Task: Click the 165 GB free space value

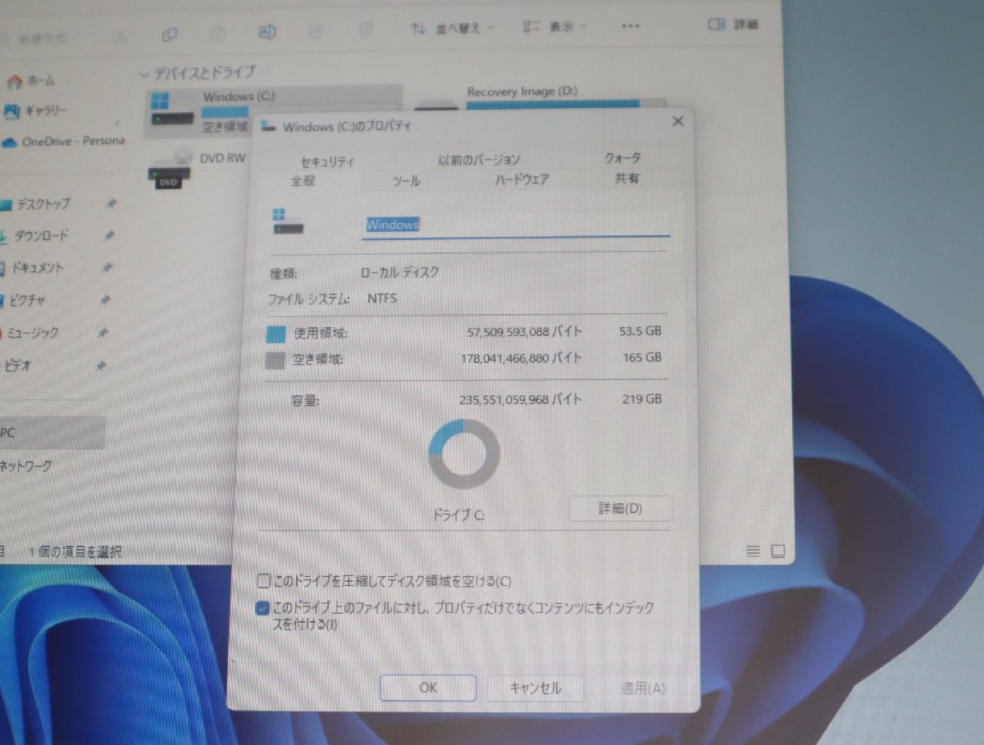Action: pos(641,357)
